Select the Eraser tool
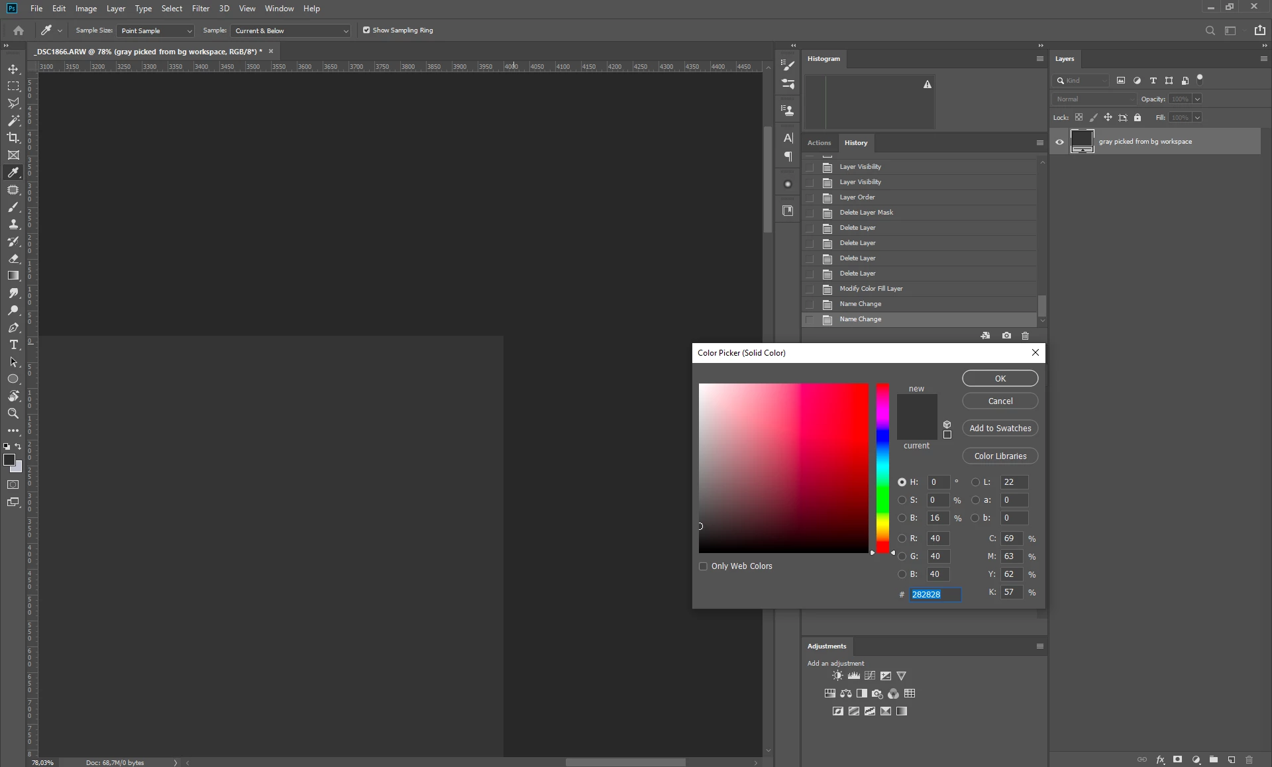 (x=13, y=259)
